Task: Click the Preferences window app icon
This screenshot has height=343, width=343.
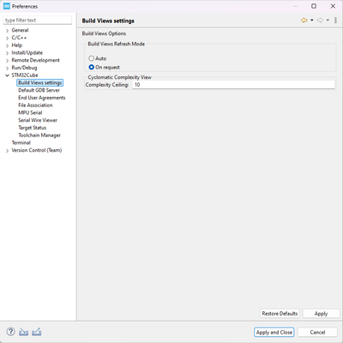Action: (7, 6)
